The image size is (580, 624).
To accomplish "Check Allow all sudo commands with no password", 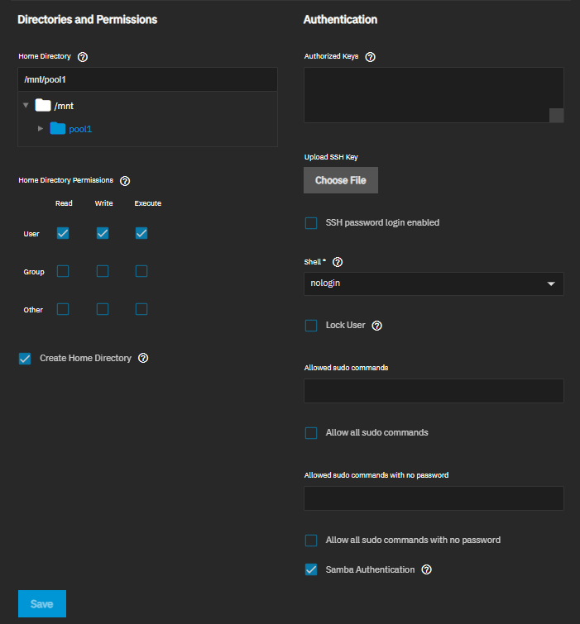I will 311,541.
